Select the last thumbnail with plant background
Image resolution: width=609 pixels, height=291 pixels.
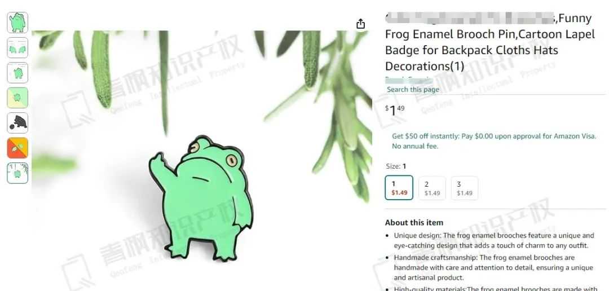[x=17, y=173]
